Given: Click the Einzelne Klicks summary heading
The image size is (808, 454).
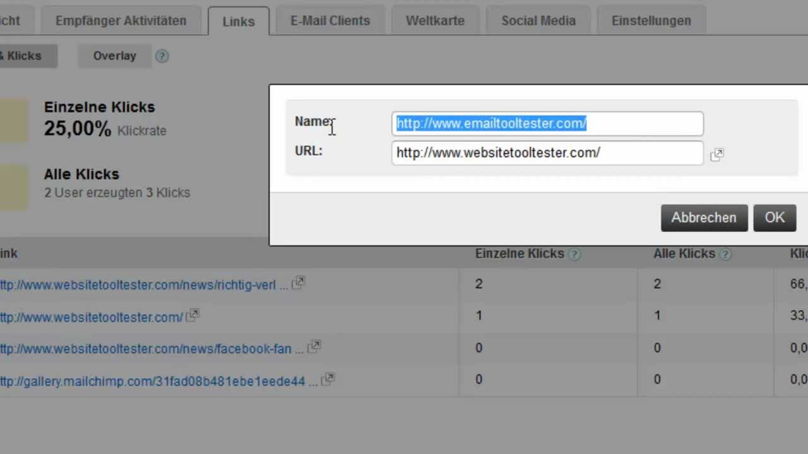Looking at the screenshot, I should [99, 107].
